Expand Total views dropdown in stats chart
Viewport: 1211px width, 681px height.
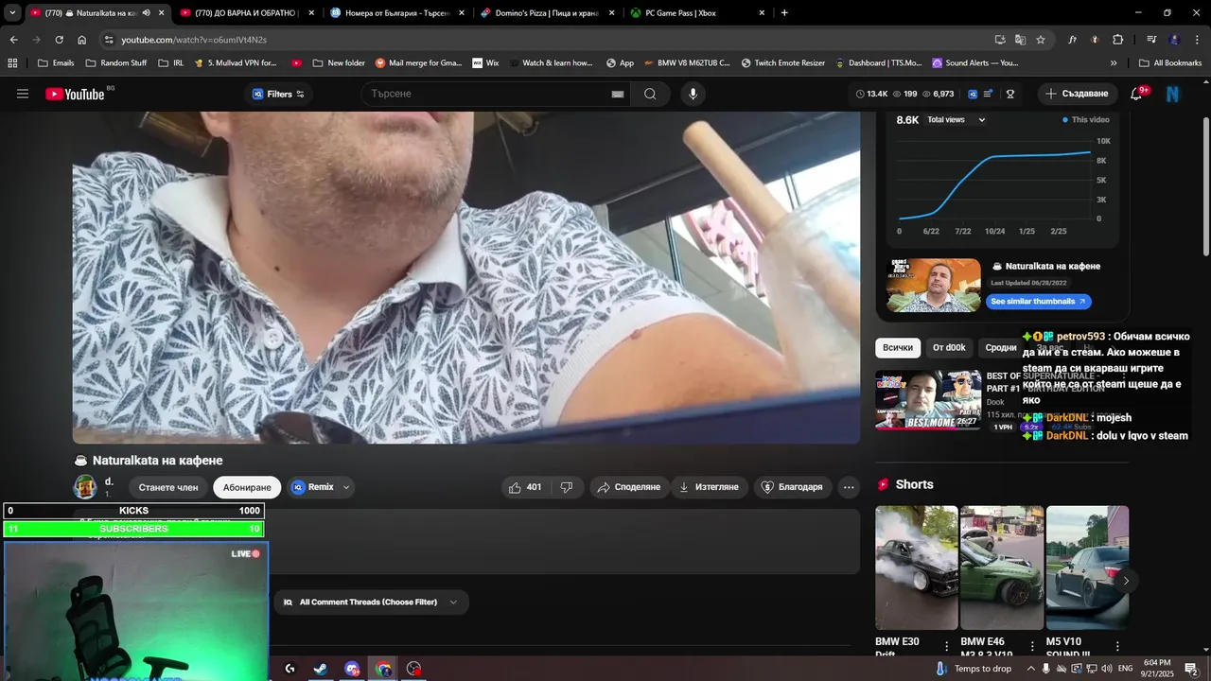coord(957,120)
